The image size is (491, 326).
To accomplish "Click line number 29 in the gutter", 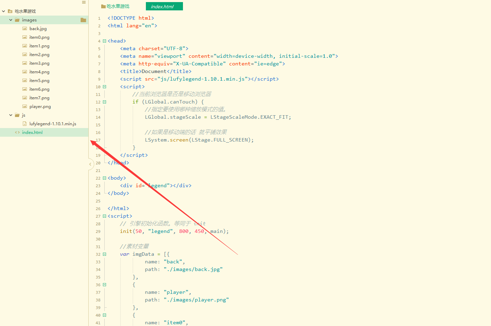I will tap(98, 232).
